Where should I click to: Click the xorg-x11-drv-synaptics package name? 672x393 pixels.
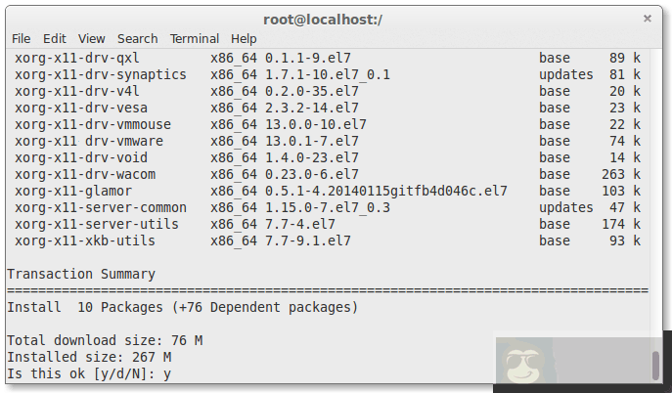tap(100, 74)
